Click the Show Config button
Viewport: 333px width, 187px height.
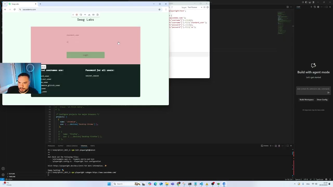(322, 100)
